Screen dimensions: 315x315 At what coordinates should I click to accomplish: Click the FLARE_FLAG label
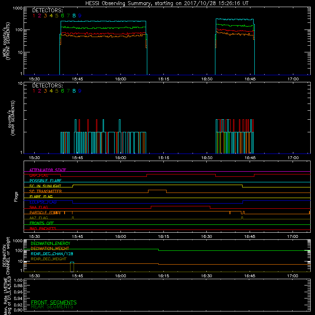41,196
